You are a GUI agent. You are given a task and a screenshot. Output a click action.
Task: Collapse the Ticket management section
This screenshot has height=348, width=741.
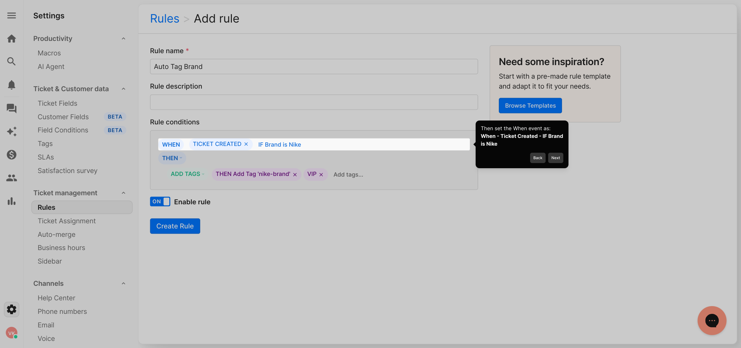click(x=123, y=193)
